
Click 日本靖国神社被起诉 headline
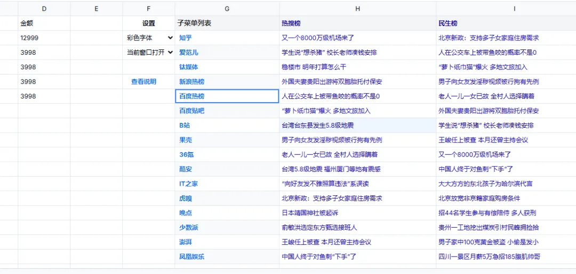[310, 213]
